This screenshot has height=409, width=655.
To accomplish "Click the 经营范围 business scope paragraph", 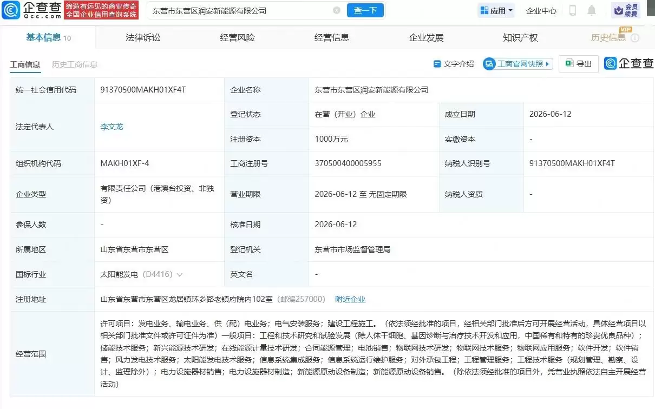I will [x=373, y=354].
